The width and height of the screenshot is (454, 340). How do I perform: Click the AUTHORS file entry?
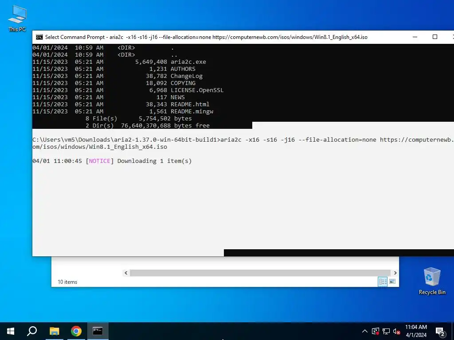click(183, 69)
